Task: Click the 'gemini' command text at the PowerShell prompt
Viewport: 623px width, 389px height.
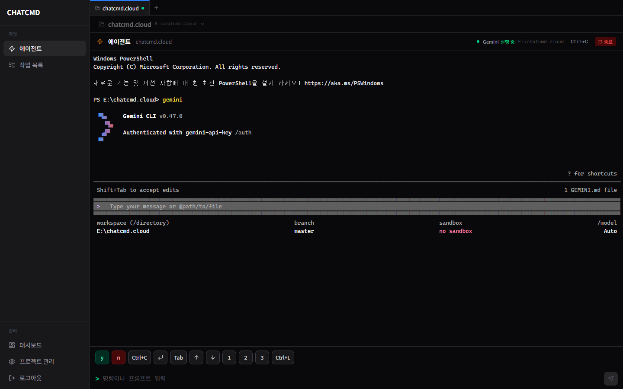Action: [172, 100]
